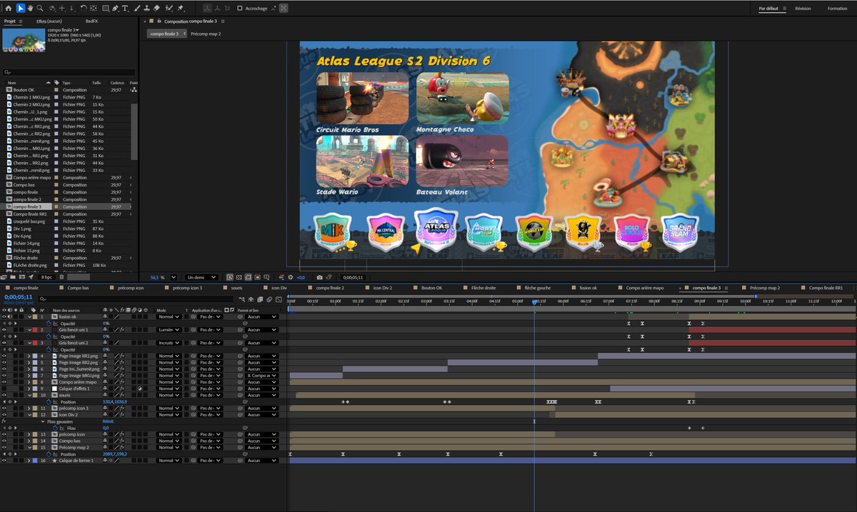
Task: Select the Rectangle shape tool
Action: tap(106, 8)
